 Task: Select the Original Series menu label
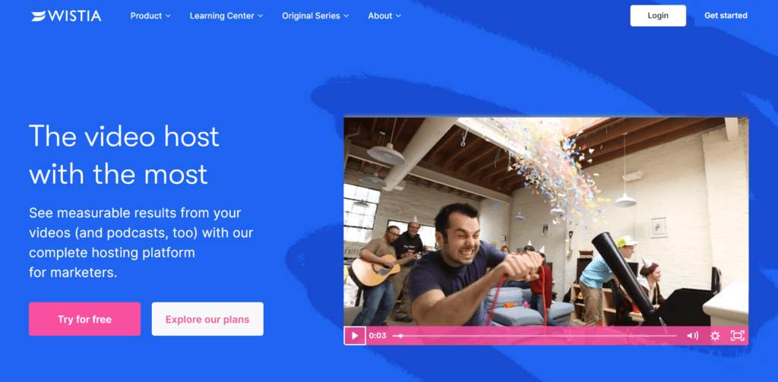(x=311, y=16)
